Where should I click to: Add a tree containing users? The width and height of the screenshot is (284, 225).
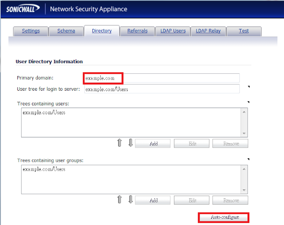click(x=153, y=144)
